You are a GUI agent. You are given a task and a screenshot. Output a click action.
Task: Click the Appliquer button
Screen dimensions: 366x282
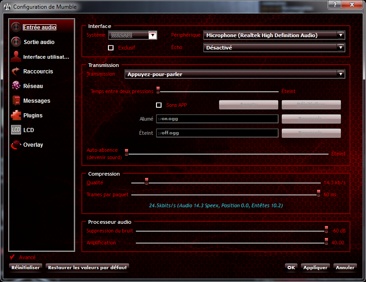[315, 267]
